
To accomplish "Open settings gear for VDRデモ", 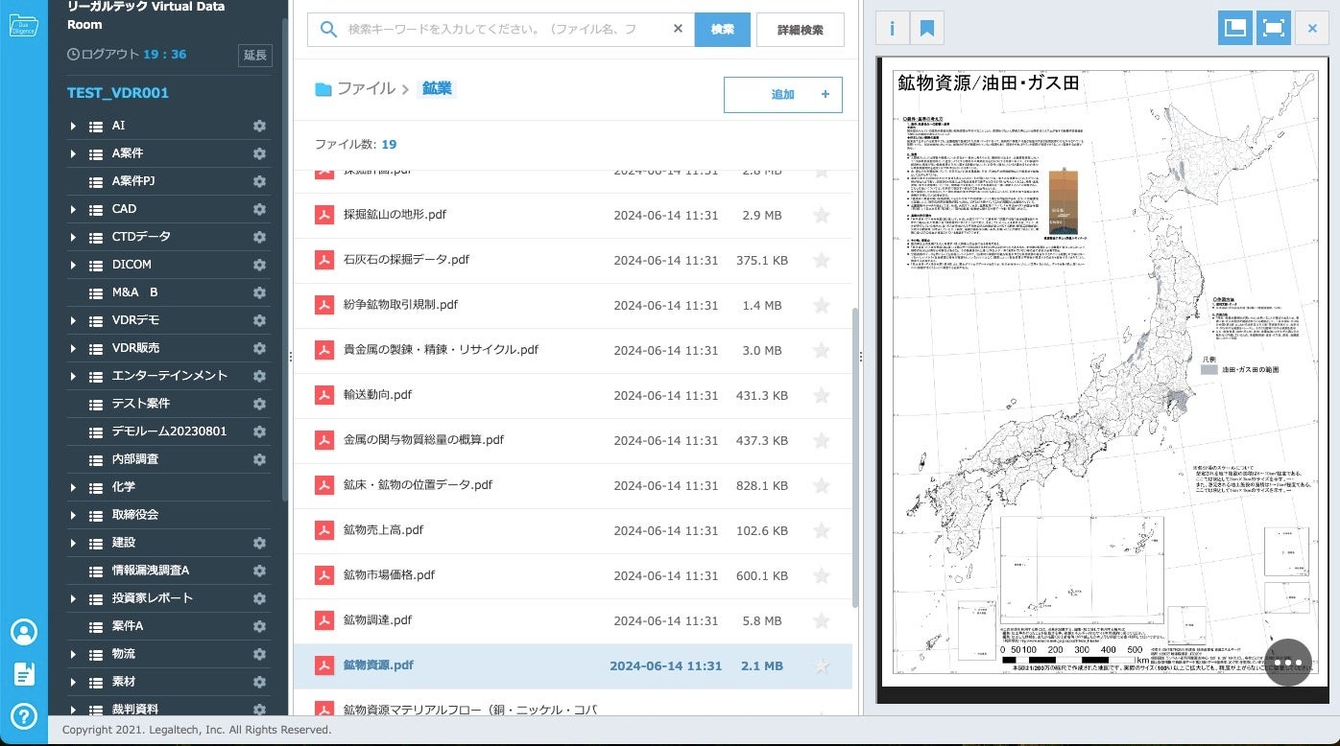I will pos(259,320).
